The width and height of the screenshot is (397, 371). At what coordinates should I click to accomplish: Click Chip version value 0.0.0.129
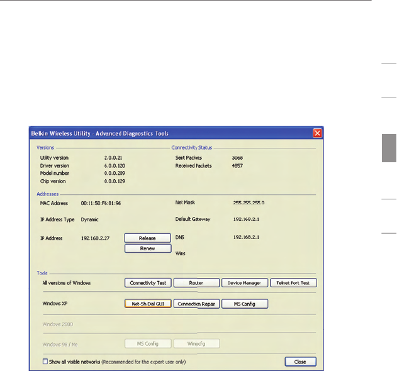(115, 181)
